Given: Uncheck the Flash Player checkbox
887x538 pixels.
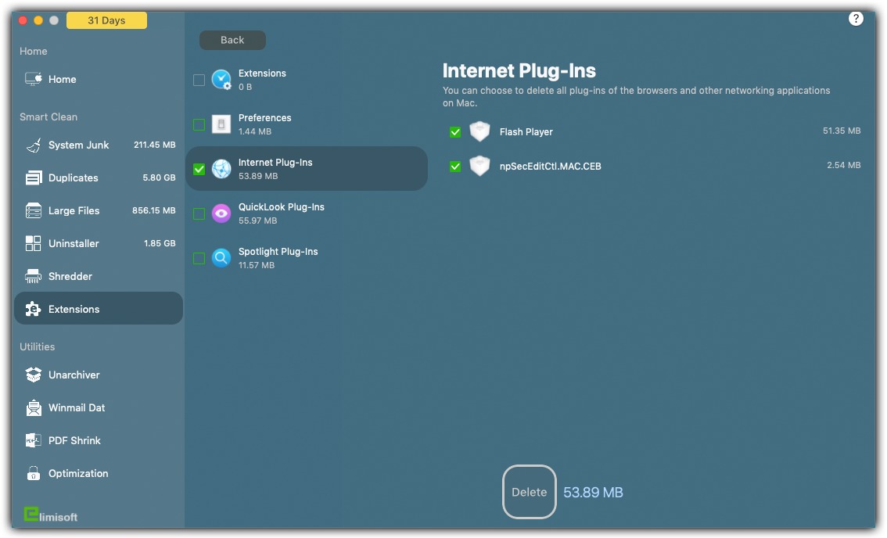Looking at the screenshot, I should [x=455, y=132].
